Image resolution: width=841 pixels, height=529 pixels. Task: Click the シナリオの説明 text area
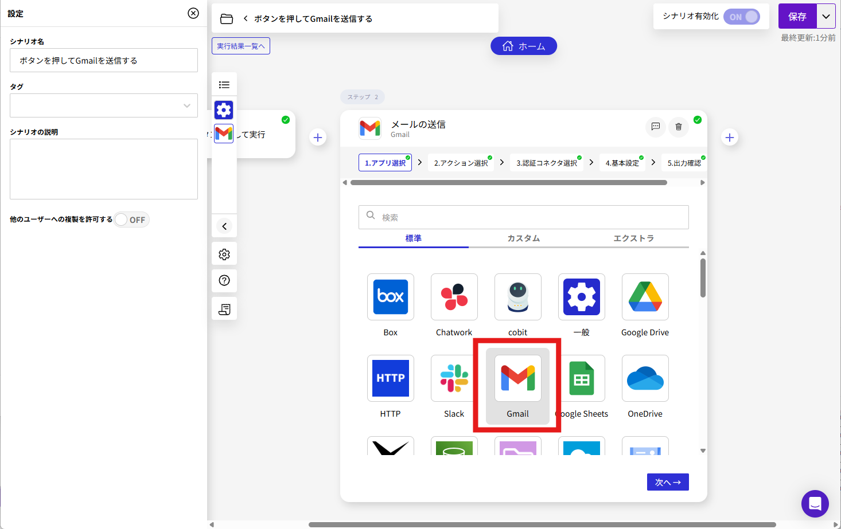coord(104,169)
